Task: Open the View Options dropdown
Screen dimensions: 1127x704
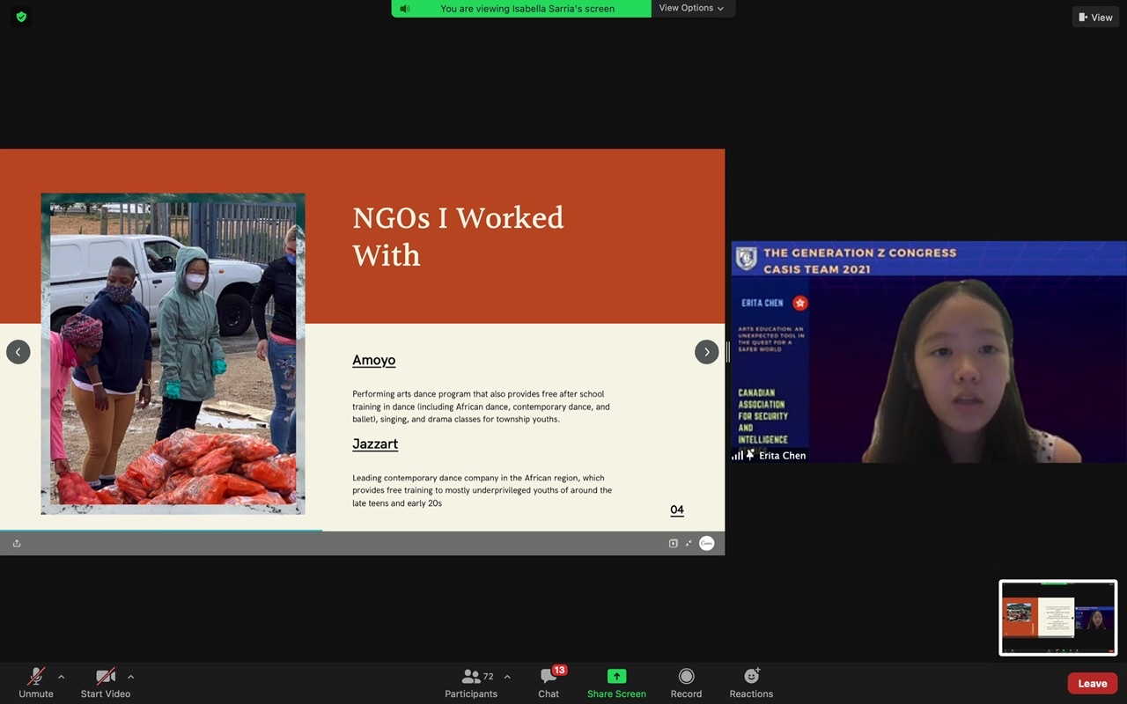Action: point(692,8)
